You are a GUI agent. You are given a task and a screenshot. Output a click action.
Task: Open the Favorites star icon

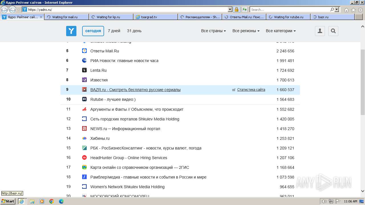coord(353,10)
